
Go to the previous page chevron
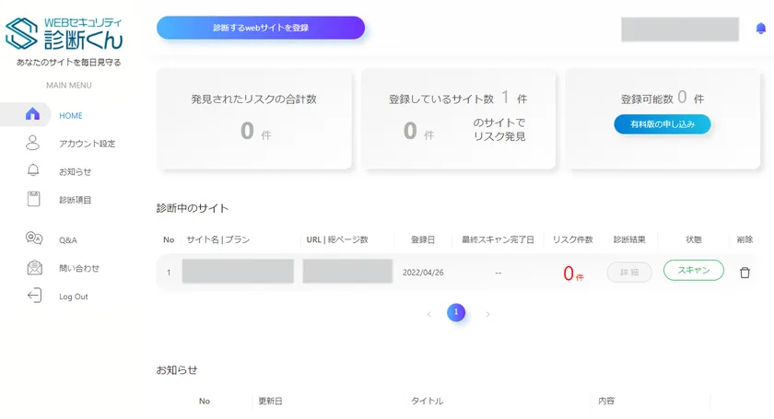pyautogui.click(x=428, y=314)
